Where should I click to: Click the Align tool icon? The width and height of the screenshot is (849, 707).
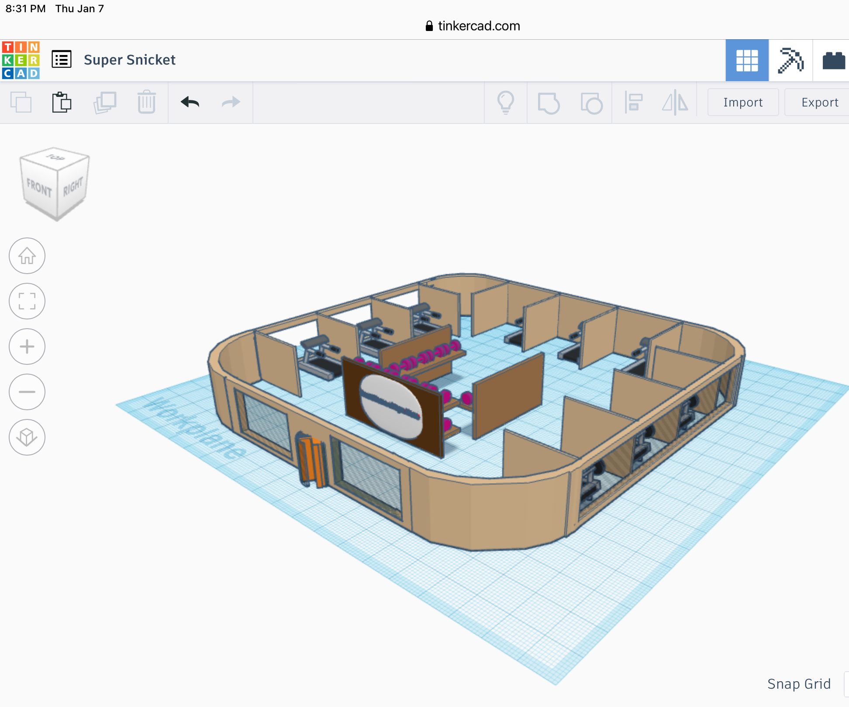[633, 103]
